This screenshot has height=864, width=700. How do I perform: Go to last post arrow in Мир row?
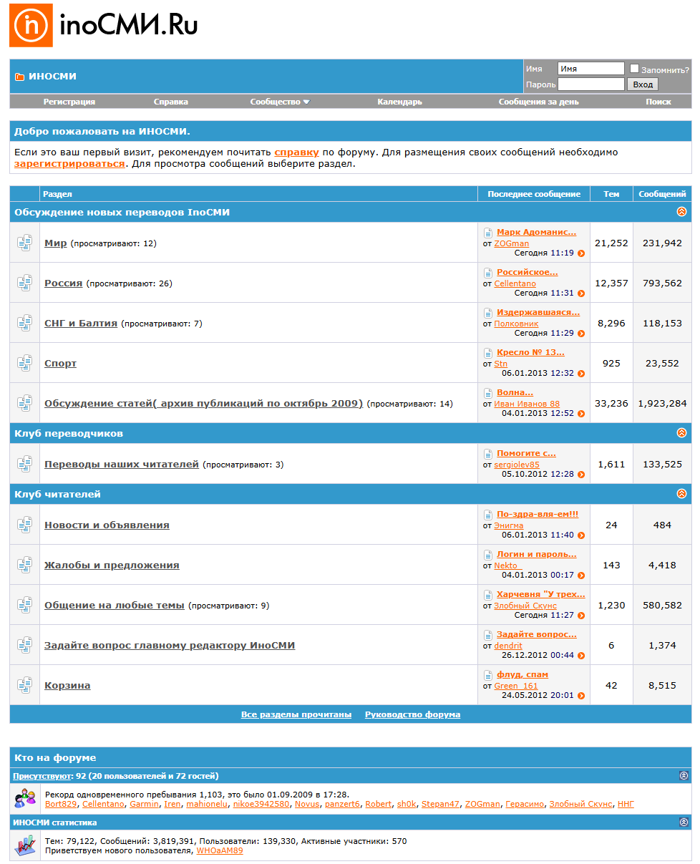(581, 253)
